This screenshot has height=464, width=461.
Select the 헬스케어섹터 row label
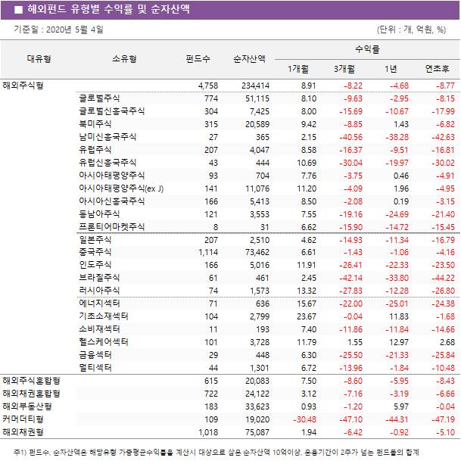pyautogui.click(x=103, y=342)
